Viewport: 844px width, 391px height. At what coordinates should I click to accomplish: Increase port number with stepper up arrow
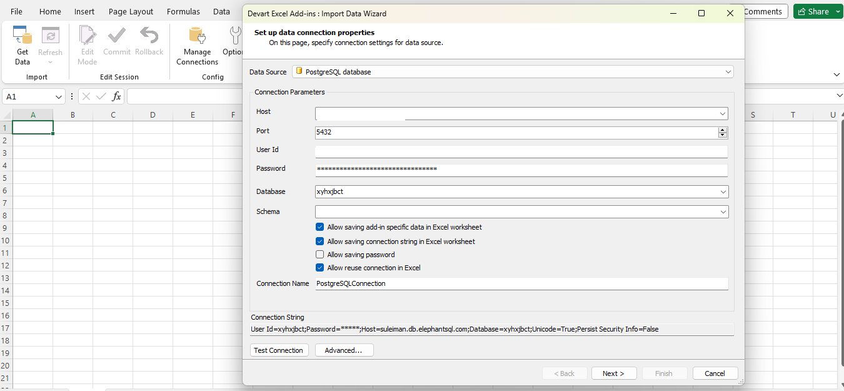(x=723, y=129)
